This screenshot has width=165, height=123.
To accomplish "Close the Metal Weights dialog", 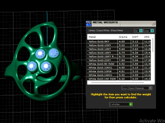I will 153,24.
